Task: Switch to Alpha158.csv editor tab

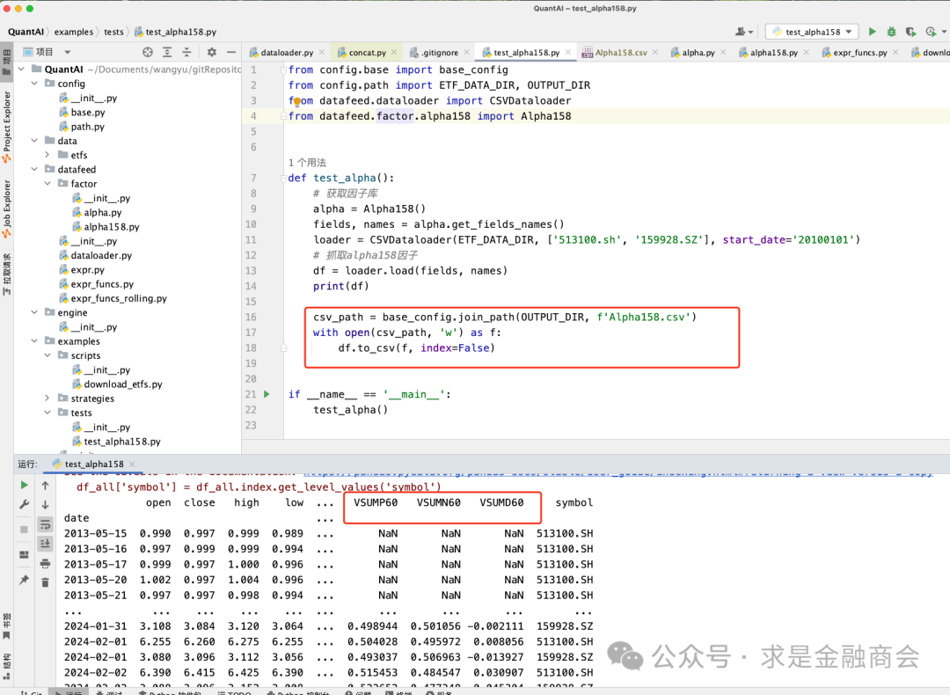Action: point(620,53)
